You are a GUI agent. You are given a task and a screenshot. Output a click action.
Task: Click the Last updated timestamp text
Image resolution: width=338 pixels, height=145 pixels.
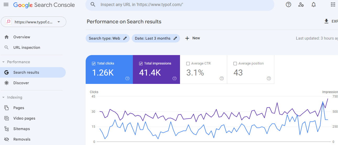pyautogui.click(x=317, y=38)
